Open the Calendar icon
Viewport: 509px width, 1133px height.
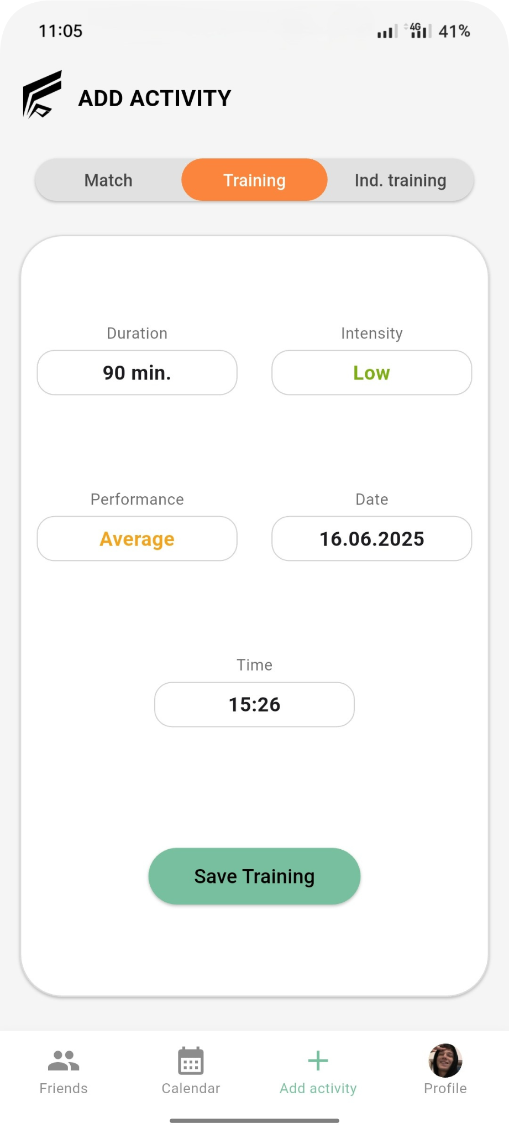point(191,1061)
